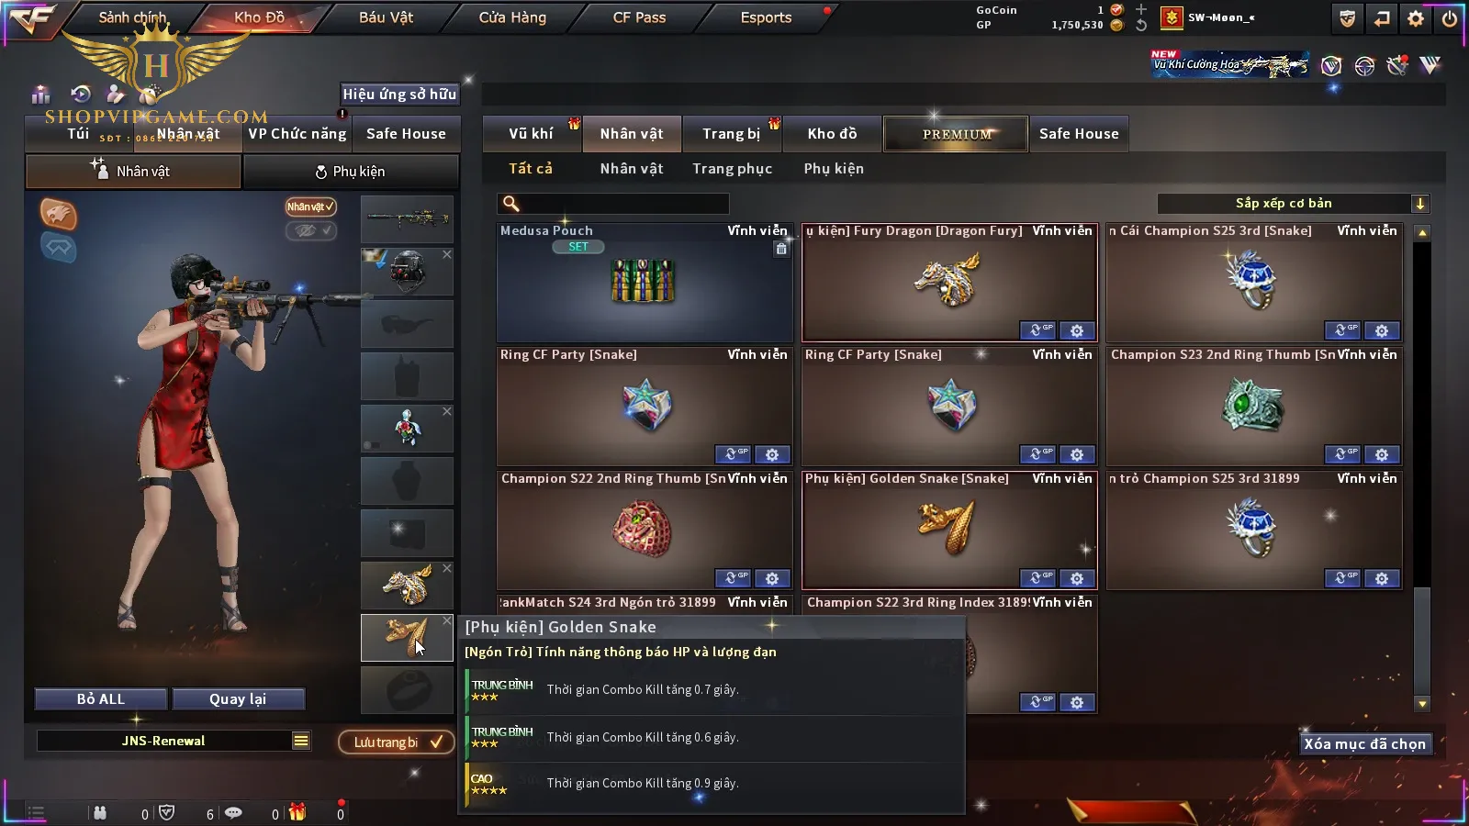Viewport: 1469px width, 826px height.
Task: Click Xóa mục đã chọn button
Action: point(1364,743)
